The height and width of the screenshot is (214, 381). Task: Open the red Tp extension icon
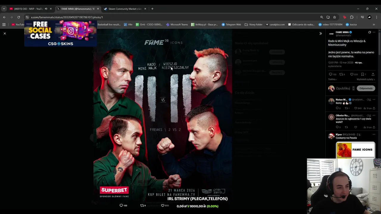(x=344, y=17)
